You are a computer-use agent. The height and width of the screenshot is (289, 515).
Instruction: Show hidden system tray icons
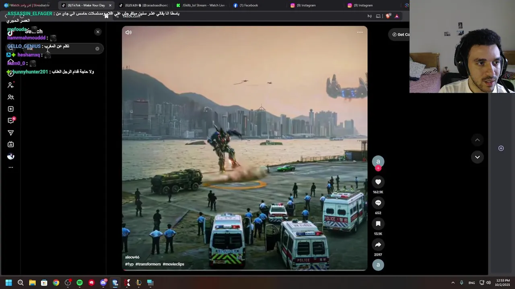[x=453, y=283]
